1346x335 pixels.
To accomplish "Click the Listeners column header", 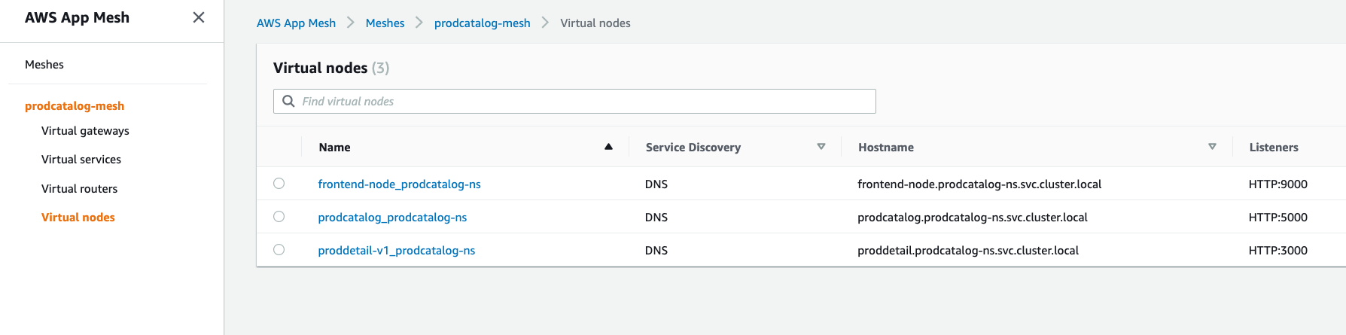I will (1274, 148).
